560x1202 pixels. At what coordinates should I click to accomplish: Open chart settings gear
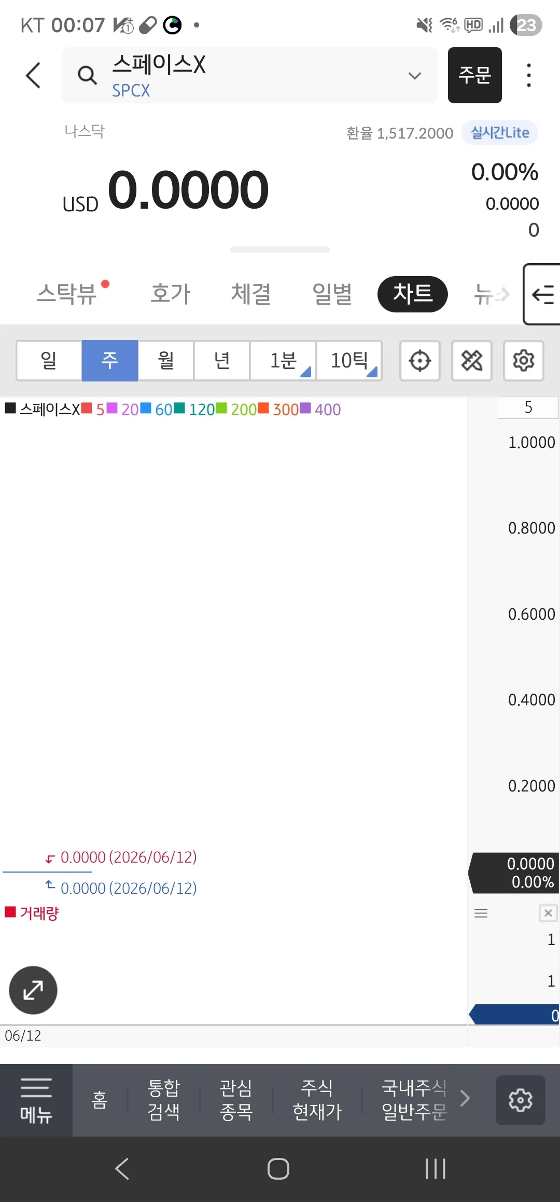click(x=524, y=361)
